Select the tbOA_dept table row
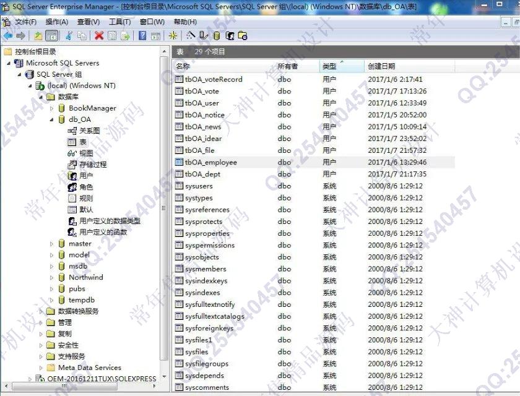Image resolution: width=520 pixels, height=396 pixels. coord(314,174)
